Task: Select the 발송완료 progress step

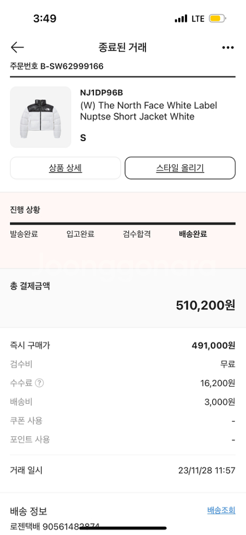Action: [x=24, y=234]
